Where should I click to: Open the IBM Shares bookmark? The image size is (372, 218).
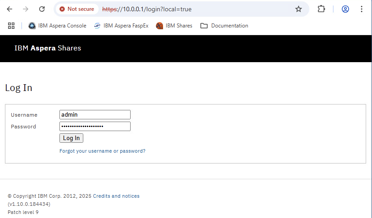coord(174,26)
